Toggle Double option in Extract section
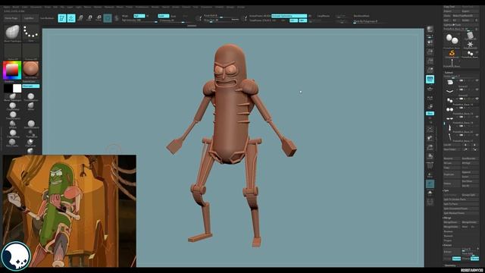 pos(456,259)
